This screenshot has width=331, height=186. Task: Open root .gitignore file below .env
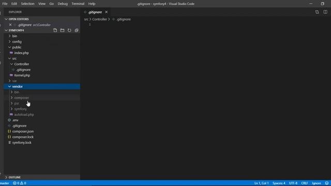(42, 126)
